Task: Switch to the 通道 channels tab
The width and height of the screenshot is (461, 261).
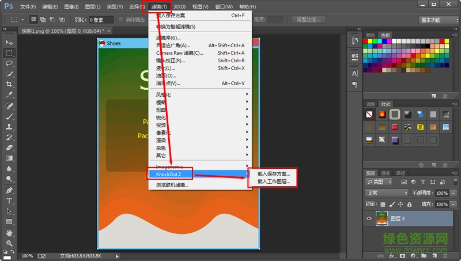Action: pyautogui.click(x=385, y=173)
